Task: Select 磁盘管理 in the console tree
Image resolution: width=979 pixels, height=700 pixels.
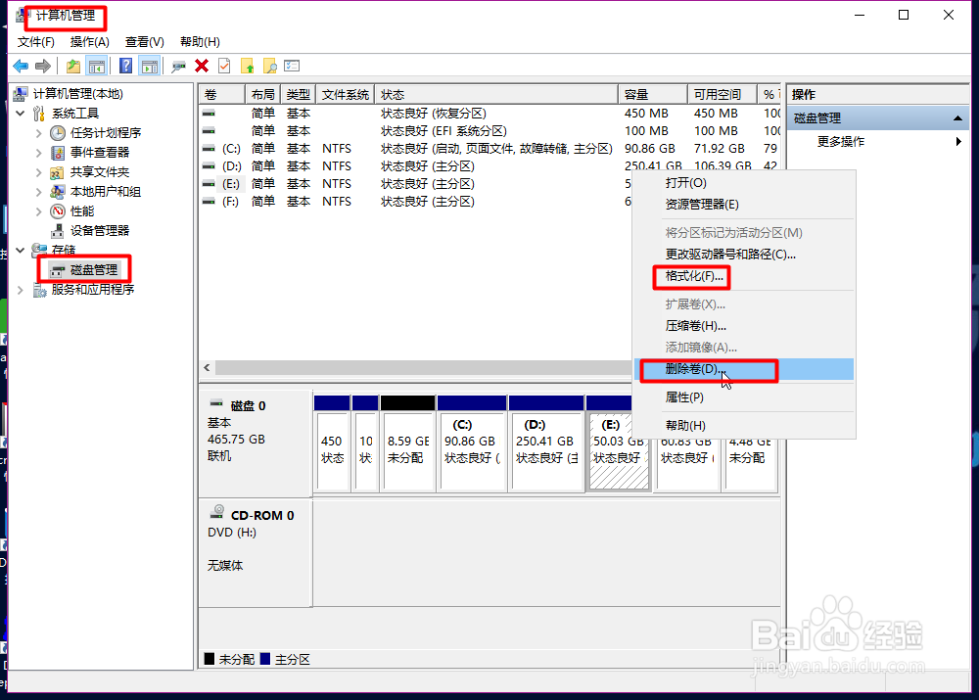Action: coord(94,270)
